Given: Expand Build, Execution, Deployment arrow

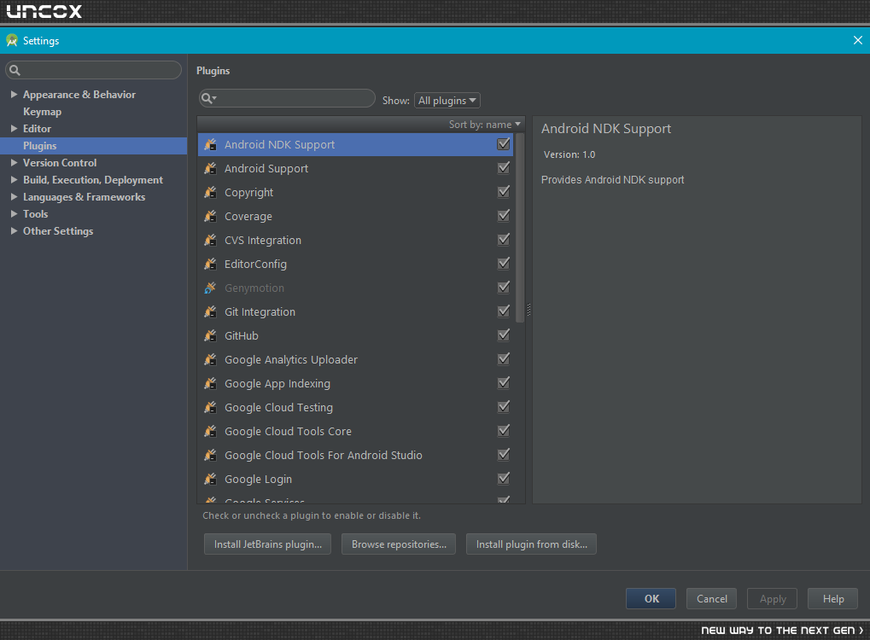Looking at the screenshot, I should point(14,180).
